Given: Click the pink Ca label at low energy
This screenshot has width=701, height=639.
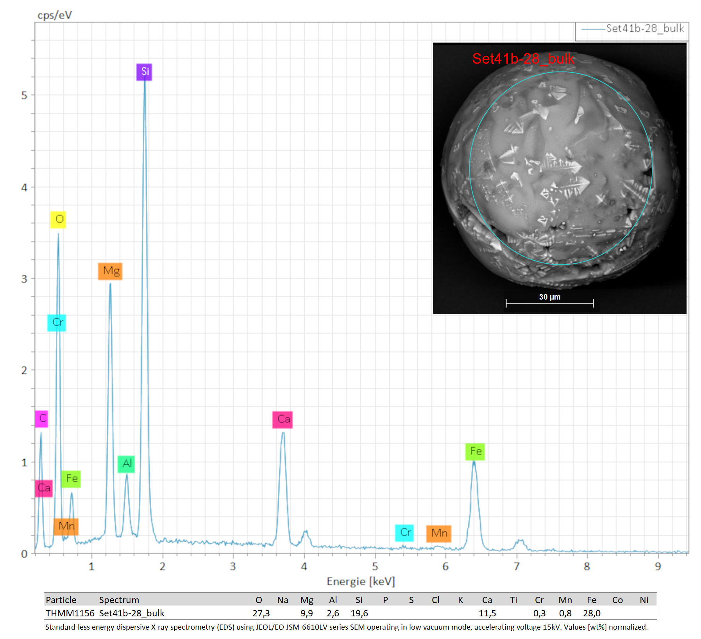Looking at the screenshot, I should pyautogui.click(x=44, y=488).
